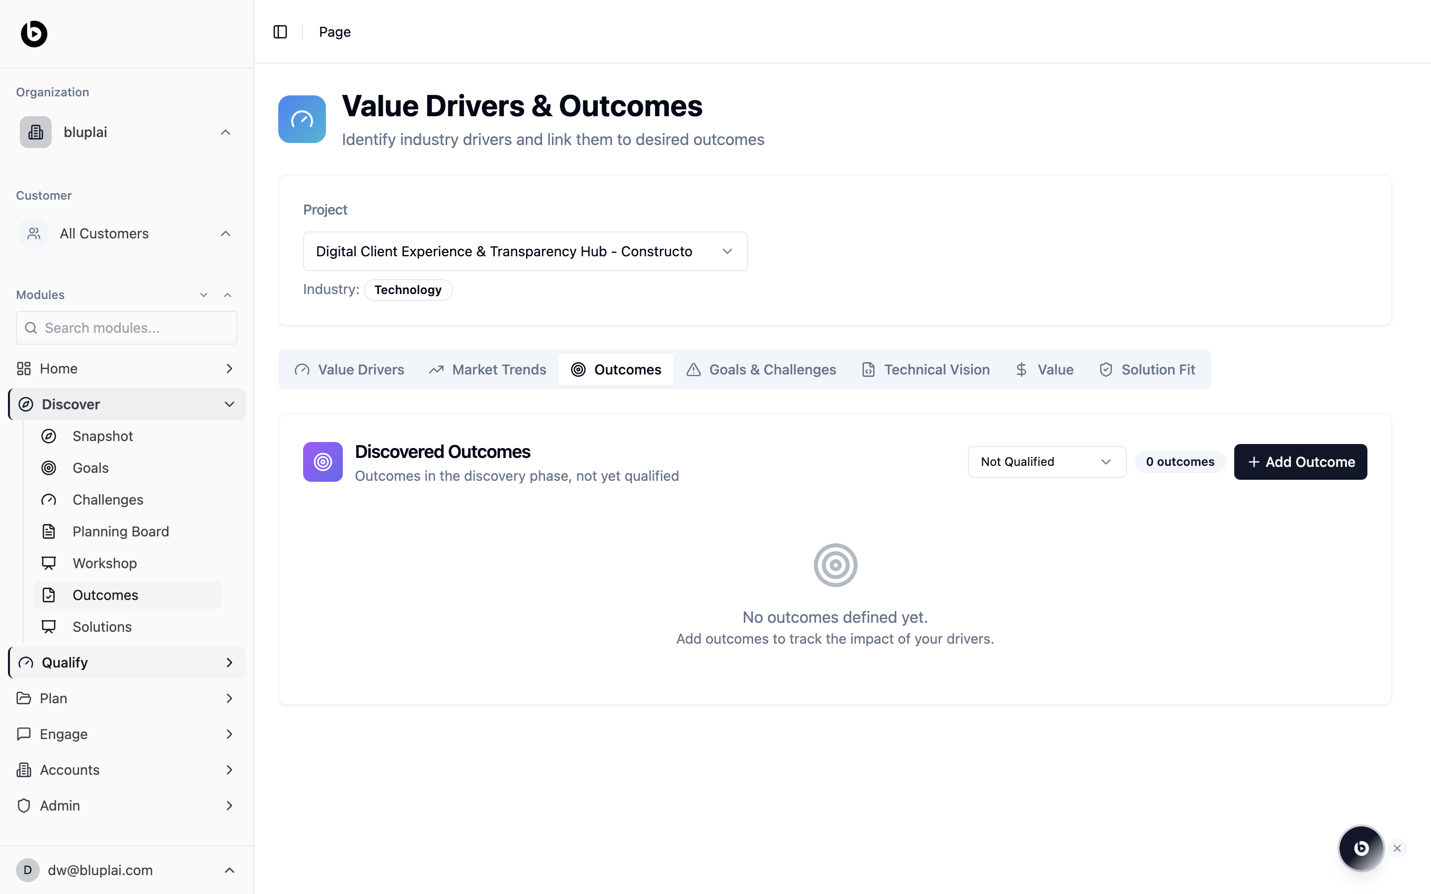Image resolution: width=1431 pixels, height=894 pixels.
Task: Open the Not Qualified status dropdown
Action: point(1046,462)
